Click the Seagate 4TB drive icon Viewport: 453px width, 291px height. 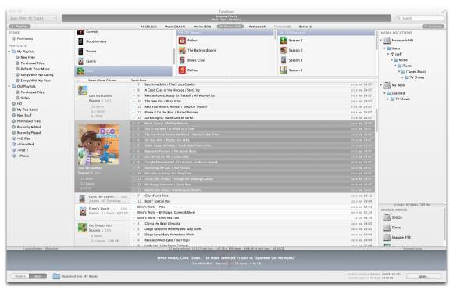[387, 238]
